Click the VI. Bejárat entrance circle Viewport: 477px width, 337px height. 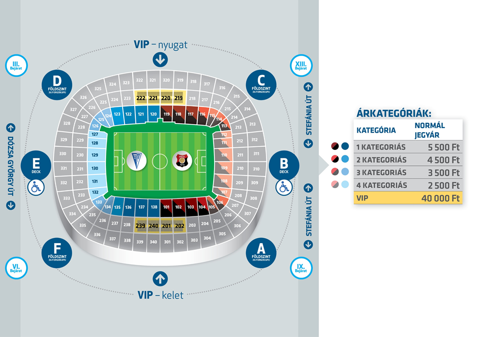tap(17, 268)
